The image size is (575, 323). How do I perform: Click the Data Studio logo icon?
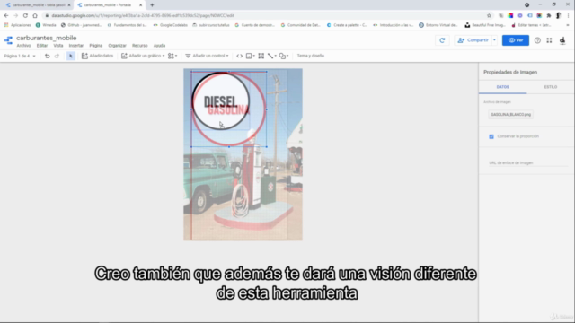coord(8,40)
